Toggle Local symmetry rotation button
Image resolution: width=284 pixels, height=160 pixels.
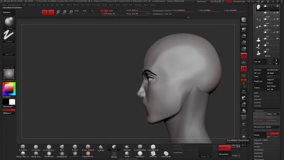(x=244, y=69)
